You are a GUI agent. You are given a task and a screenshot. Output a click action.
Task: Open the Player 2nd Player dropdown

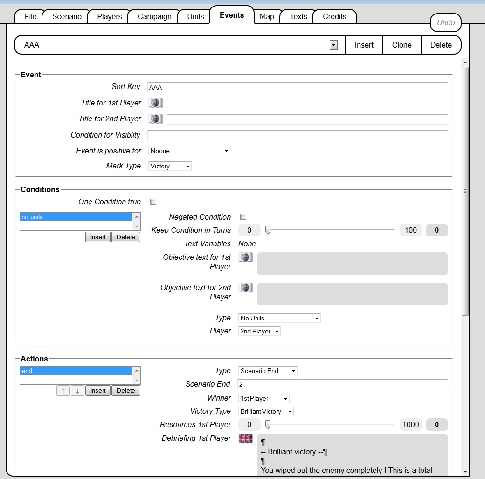pos(259,331)
